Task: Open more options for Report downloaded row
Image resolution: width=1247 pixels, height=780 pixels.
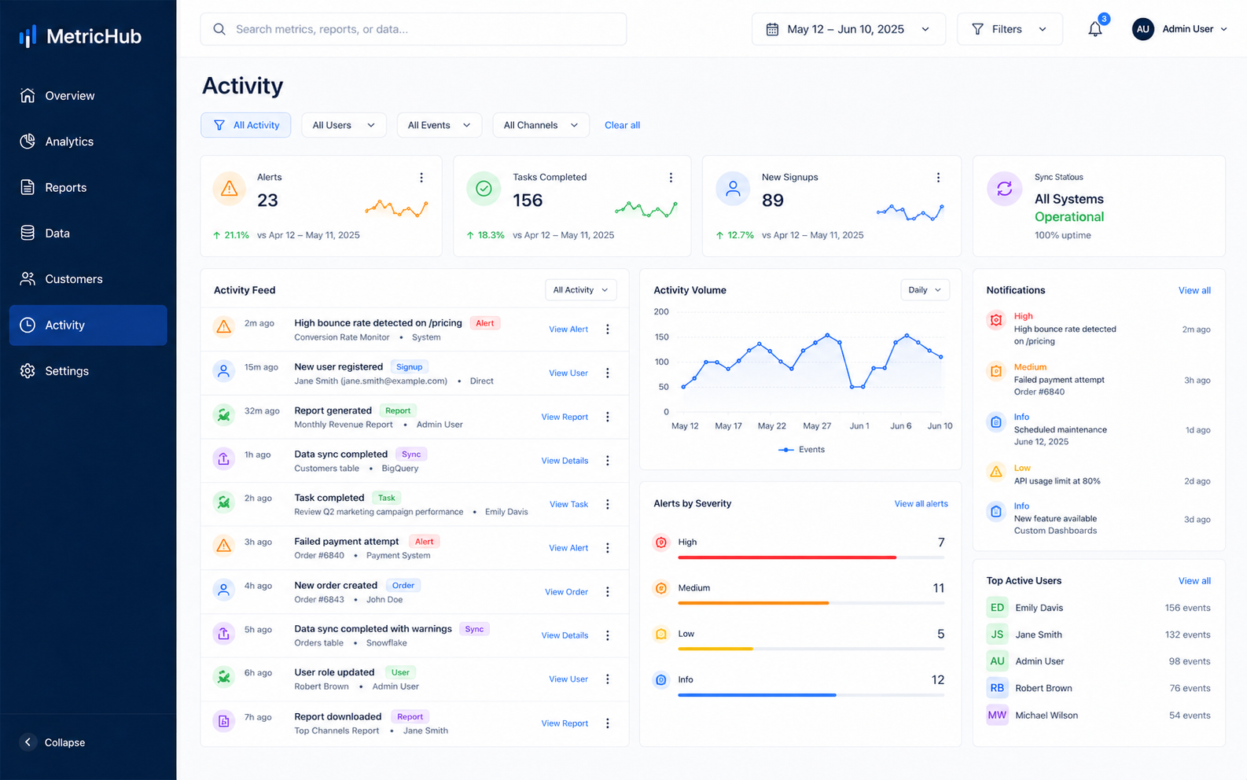Action: [x=608, y=723]
